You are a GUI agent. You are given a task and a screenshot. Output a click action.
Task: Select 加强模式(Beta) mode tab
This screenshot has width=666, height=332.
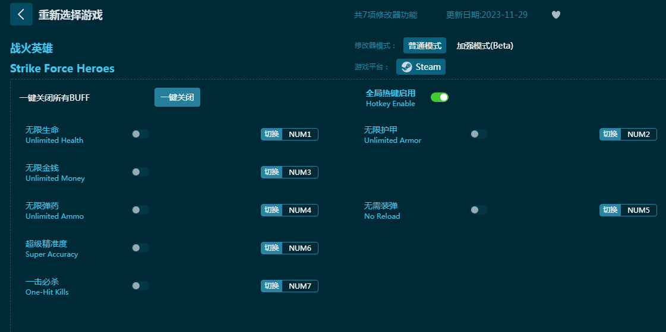485,46
